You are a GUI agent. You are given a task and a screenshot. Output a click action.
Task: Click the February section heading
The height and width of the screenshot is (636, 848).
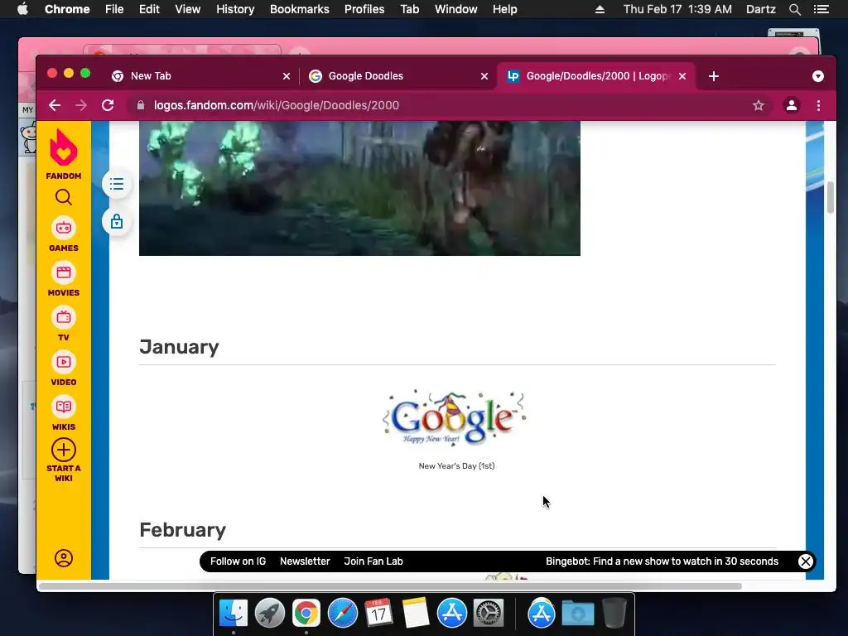[x=183, y=530]
